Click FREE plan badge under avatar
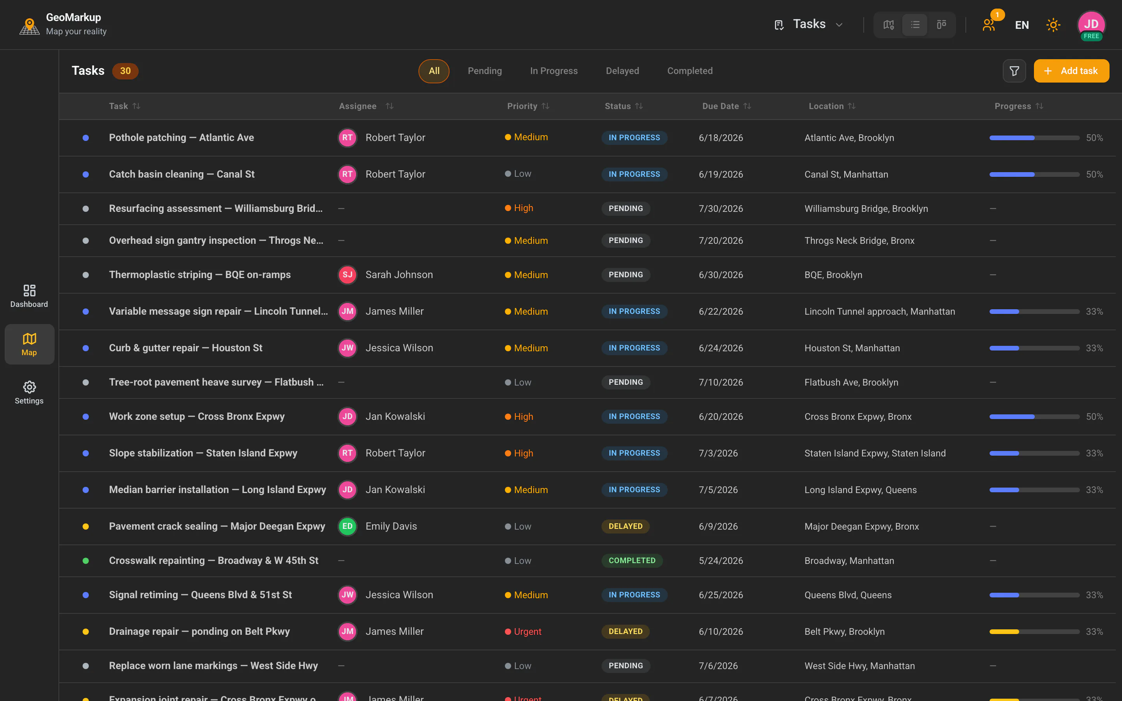1122x701 pixels. pos(1091,36)
